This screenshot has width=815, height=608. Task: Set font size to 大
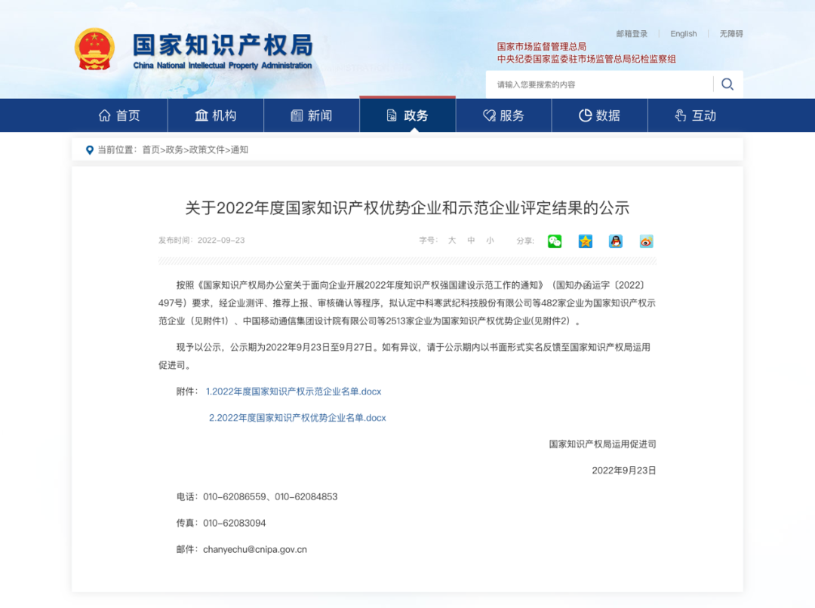(x=452, y=241)
